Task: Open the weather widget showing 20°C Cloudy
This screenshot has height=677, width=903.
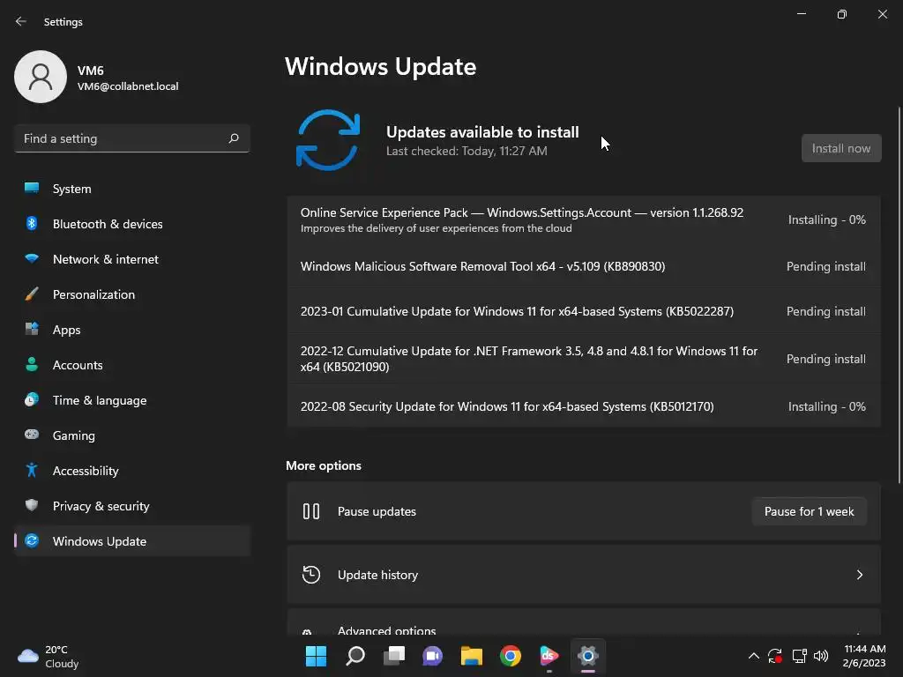Action: coord(49,656)
